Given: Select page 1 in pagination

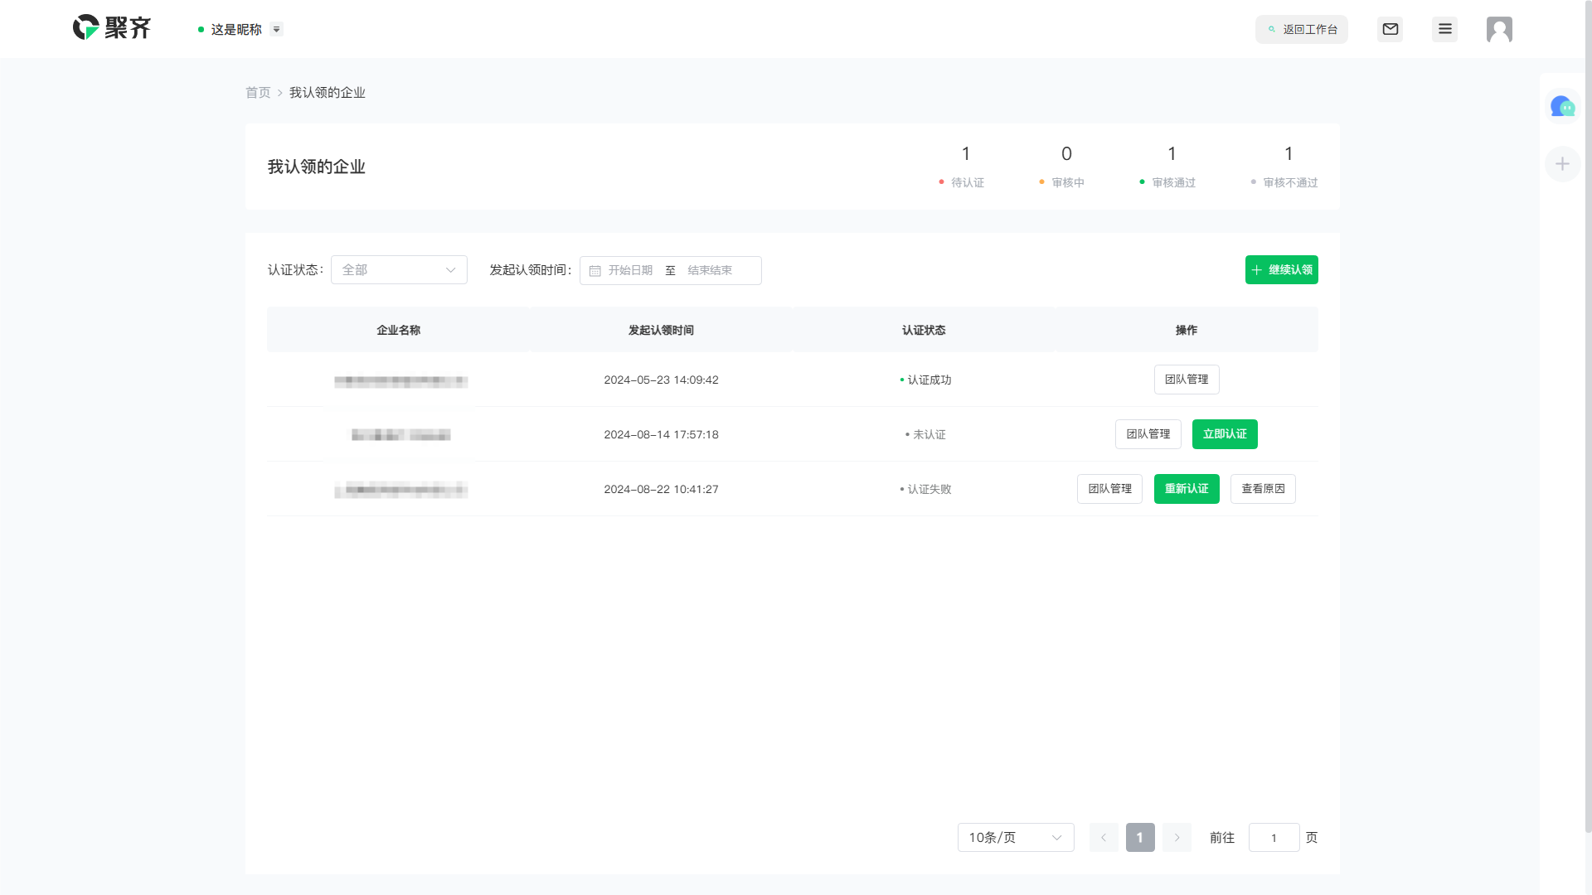Looking at the screenshot, I should pyautogui.click(x=1140, y=838).
